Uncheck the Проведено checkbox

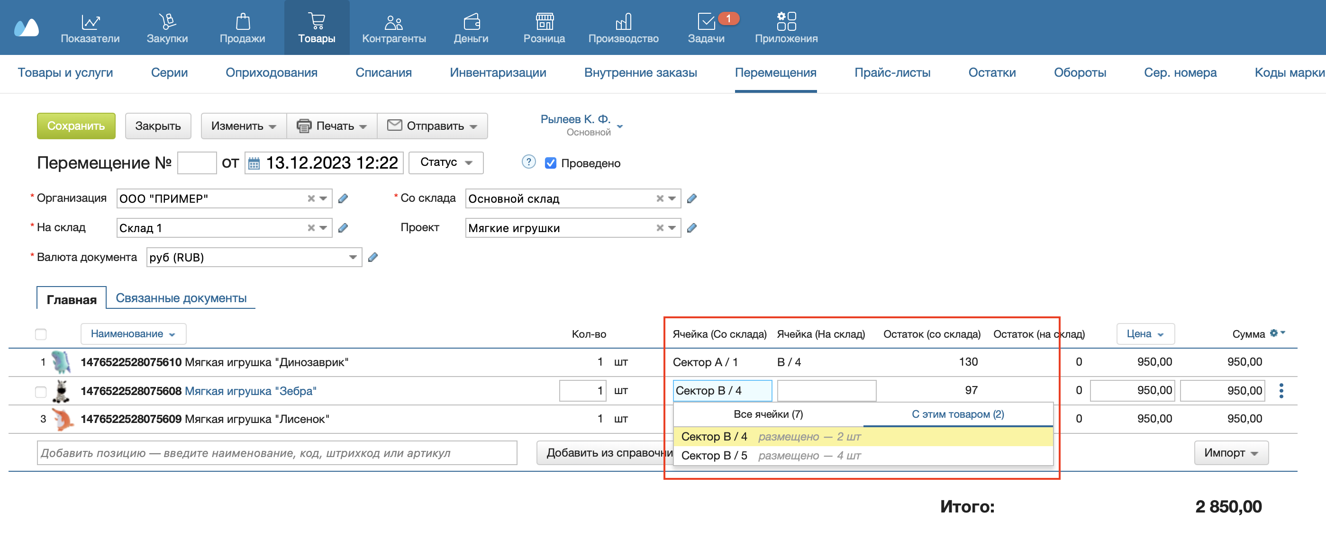[550, 163]
